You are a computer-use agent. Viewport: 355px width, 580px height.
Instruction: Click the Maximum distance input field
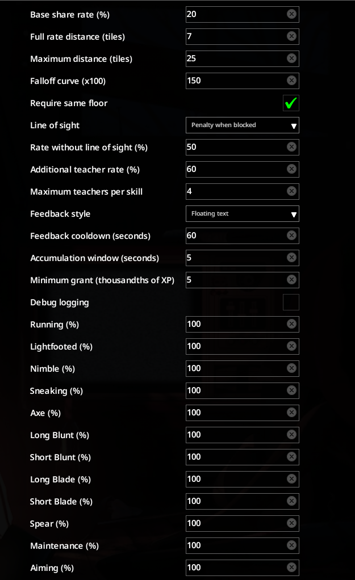243,58
